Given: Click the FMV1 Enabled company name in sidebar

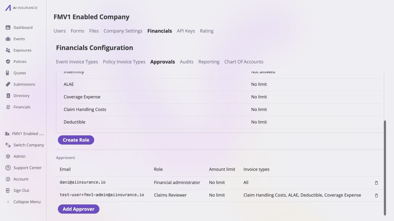Looking at the screenshot, I should click(28, 134).
